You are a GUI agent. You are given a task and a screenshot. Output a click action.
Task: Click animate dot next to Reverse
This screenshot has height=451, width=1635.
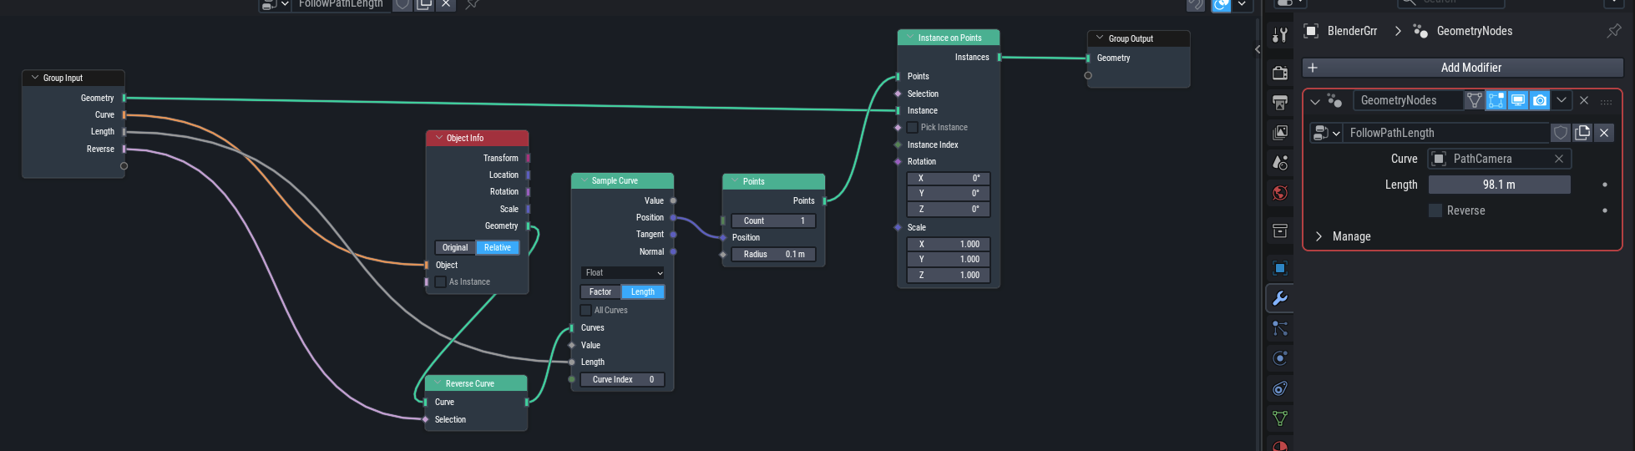pos(1605,210)
